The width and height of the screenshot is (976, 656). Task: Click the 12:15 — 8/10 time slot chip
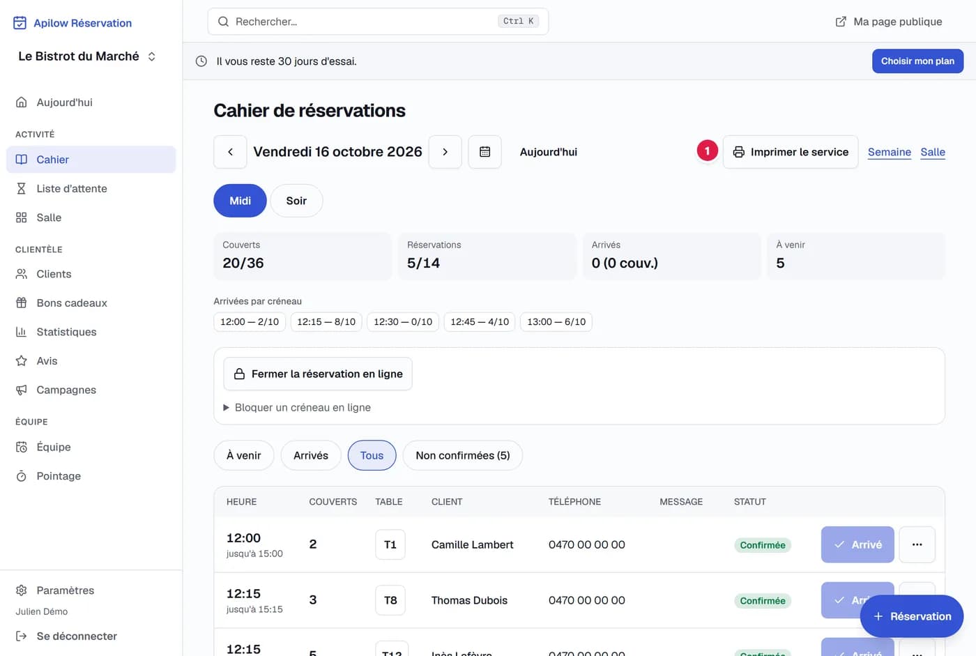click(326, 322)
